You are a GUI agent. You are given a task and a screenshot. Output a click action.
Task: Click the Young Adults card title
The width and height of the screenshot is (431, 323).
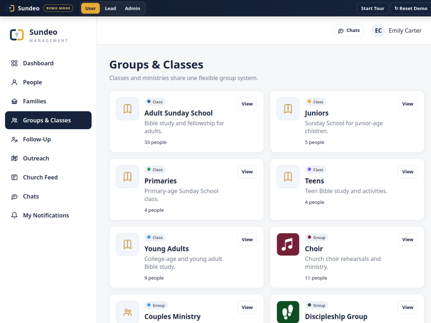pyautogui.click(x=166, y=249)
